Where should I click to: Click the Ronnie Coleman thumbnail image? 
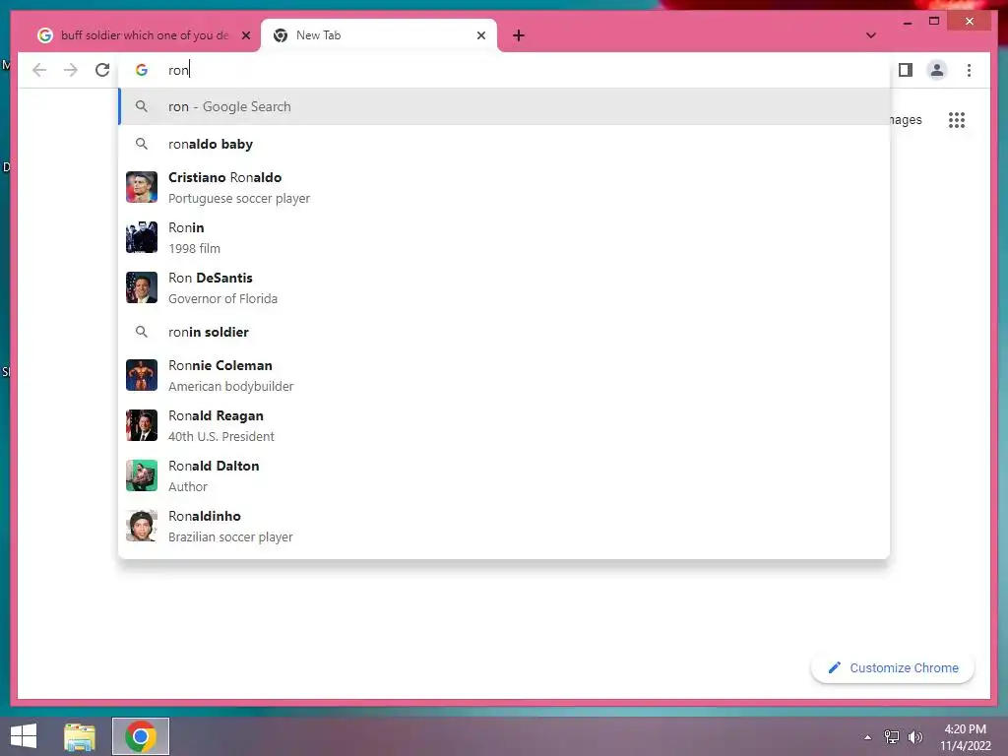142,375
